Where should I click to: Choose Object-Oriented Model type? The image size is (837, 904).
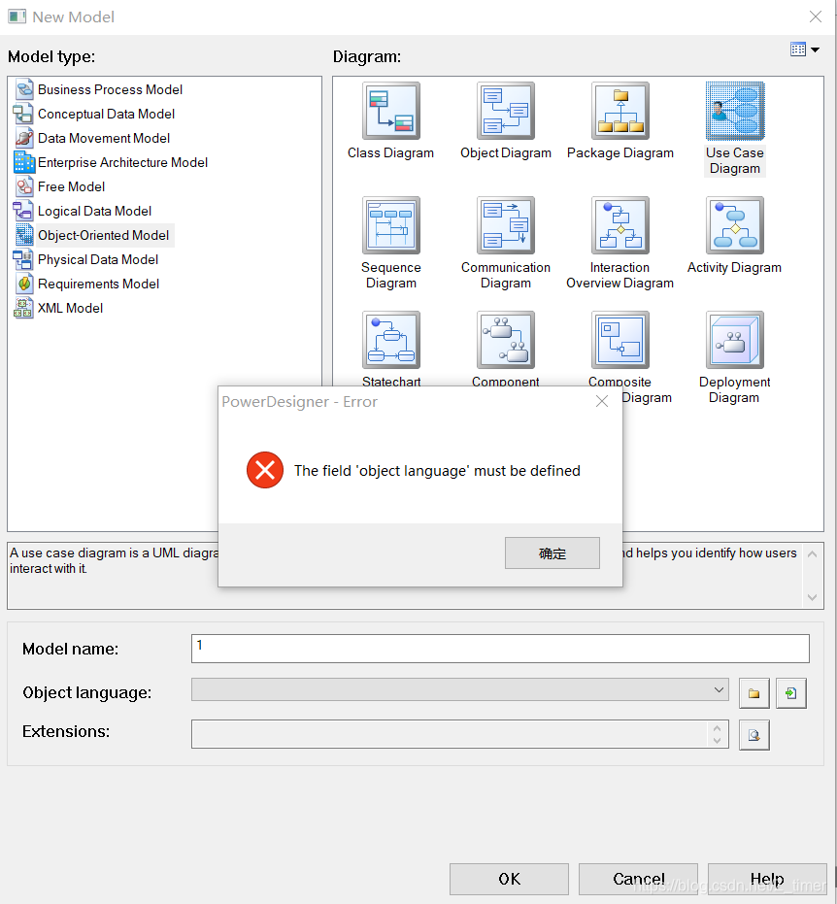(92, 235)
